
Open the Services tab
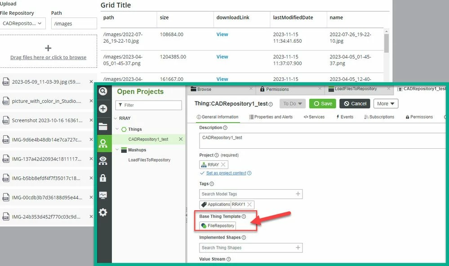click(x=314, y=117)
